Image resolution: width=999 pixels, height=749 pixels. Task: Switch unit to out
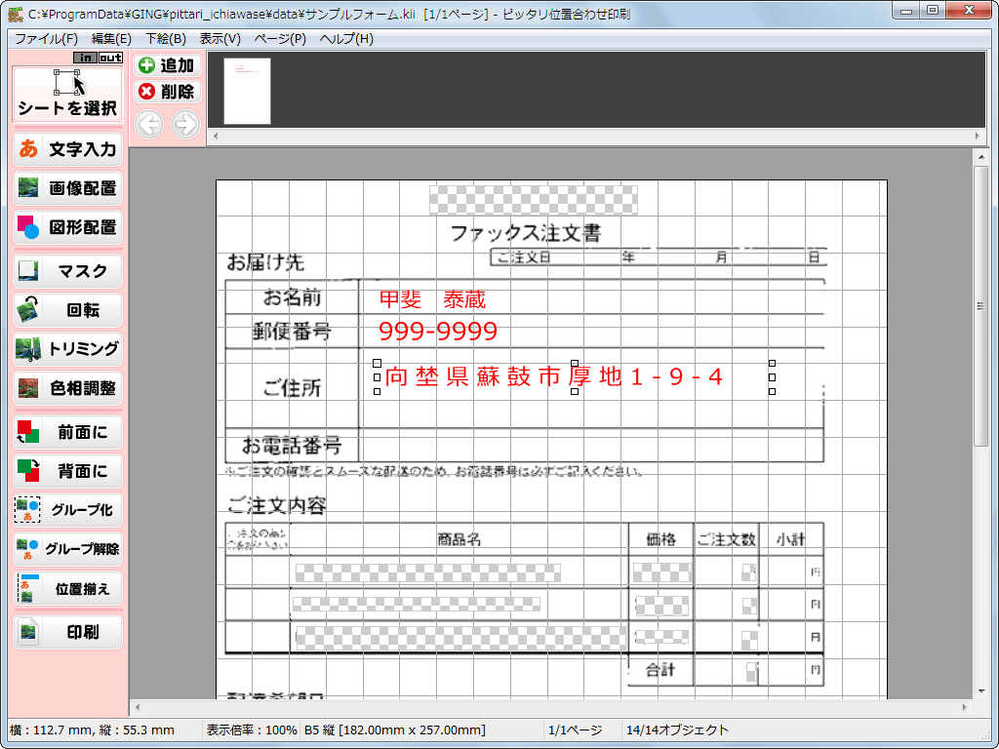tap(110, 58)
